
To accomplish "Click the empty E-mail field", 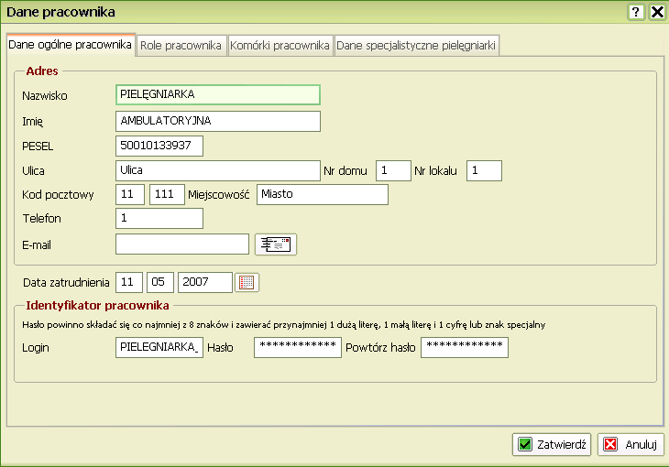I will pyautogui.click(x=182, y=244).
